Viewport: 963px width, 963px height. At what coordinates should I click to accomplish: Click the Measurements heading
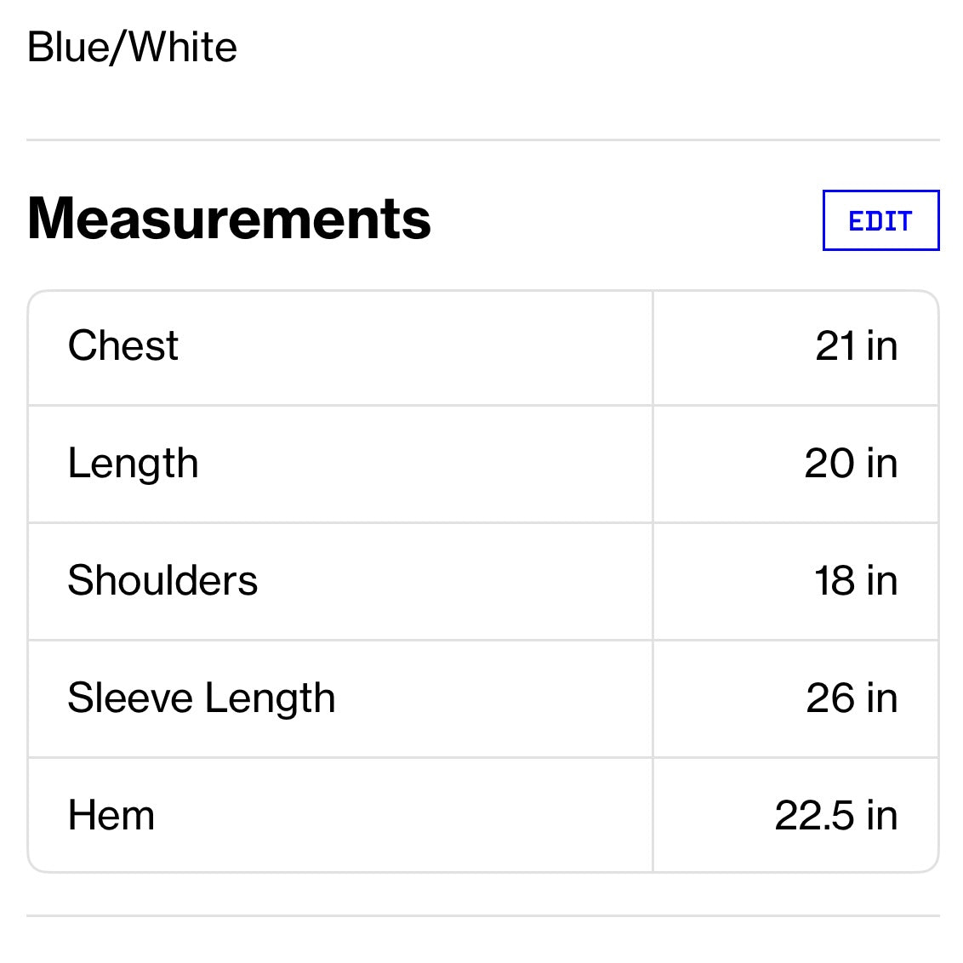tap(229, 219)
